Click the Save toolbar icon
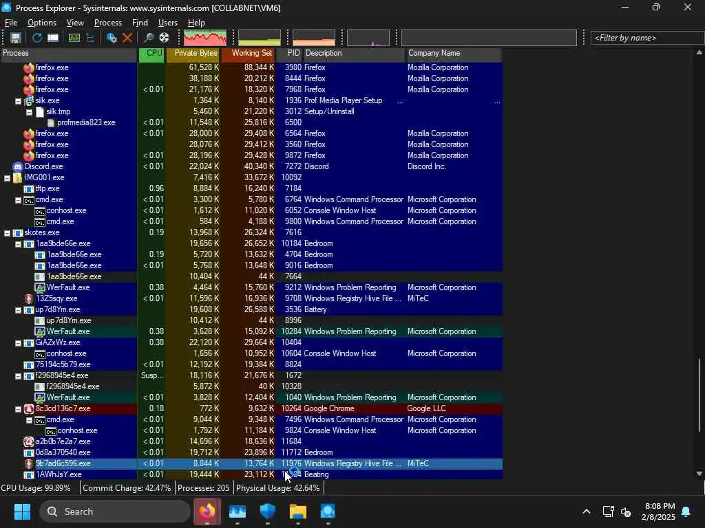Image resolution: width=705 pixels, height=528 pixels. click(x=16, y=38)
